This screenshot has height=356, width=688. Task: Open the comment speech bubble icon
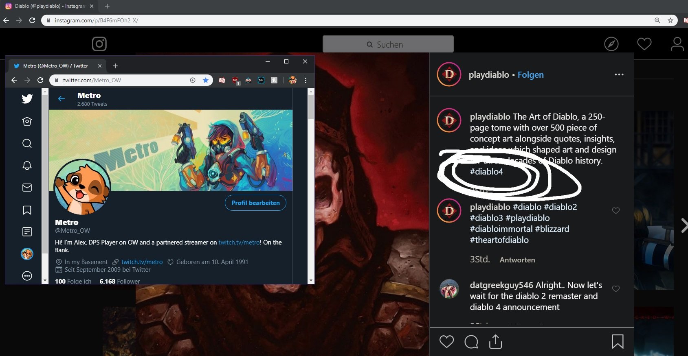pyautogui.click(x=471, y=342)
